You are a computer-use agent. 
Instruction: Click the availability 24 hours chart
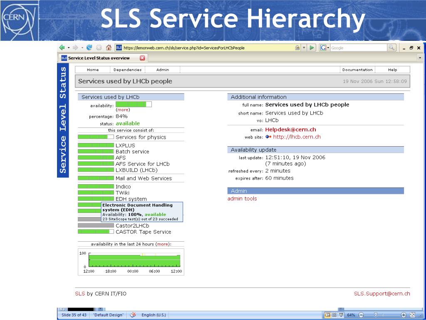131,262
